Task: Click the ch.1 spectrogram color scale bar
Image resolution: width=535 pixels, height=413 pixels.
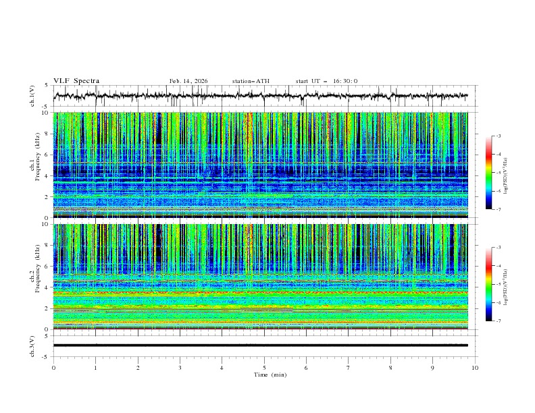Action: [x=488, y=173]
